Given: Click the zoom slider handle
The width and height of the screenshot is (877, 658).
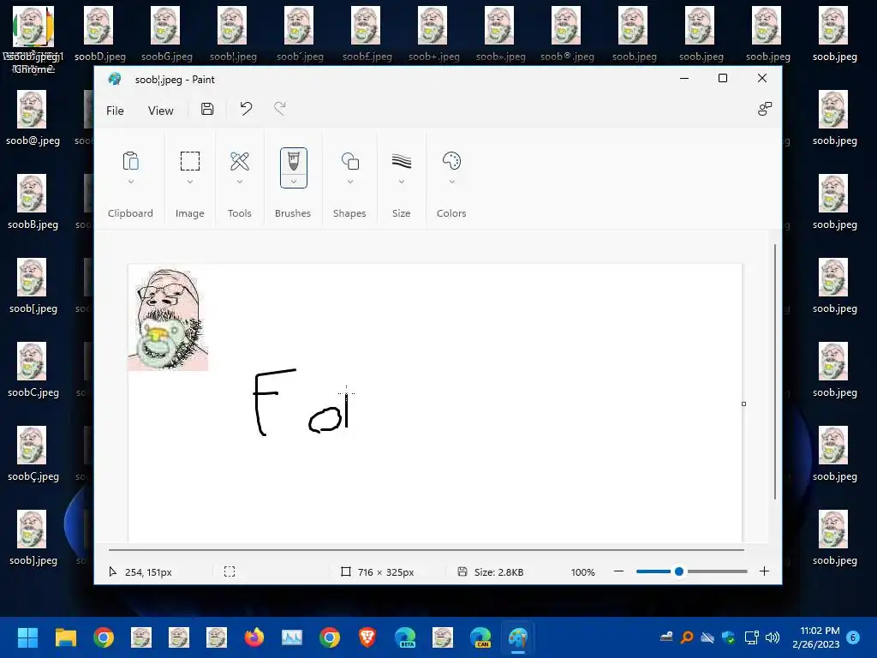Looking at the screenshot, I should pos(679,571).
